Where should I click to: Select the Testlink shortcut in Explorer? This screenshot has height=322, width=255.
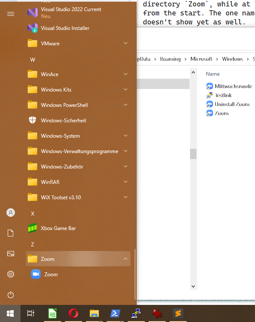(219, 95)
